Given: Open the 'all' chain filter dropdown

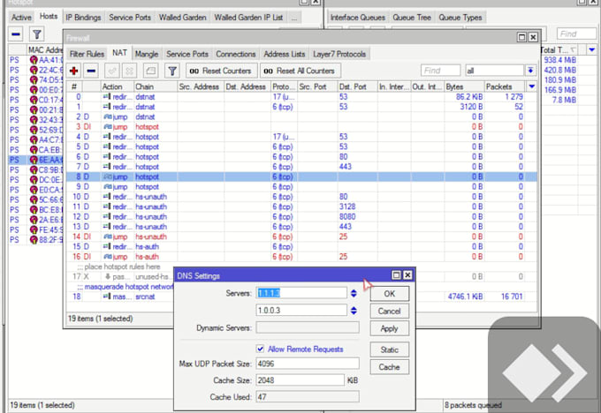Looking at the screenshot, I should [x=530, y=71].
